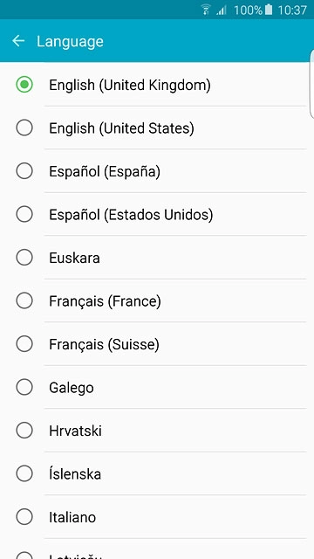Tap the 10:37 clock in status bar
Image resolution: width=314 pixels, height=559 pixels.
[292, 10]
